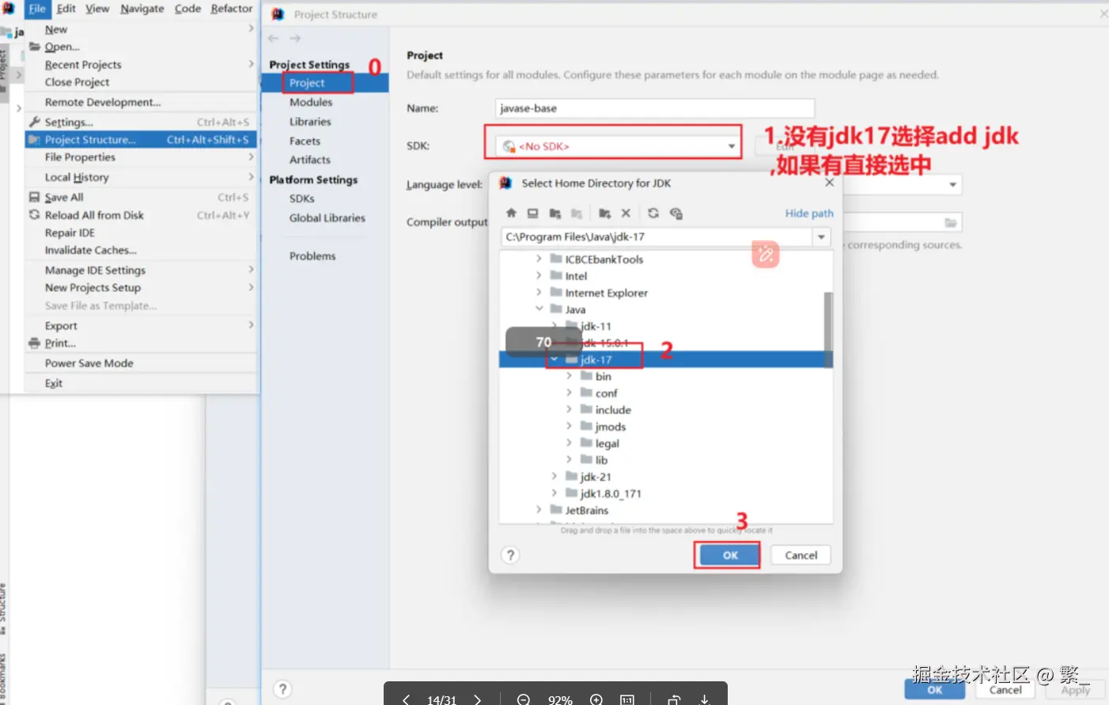
Task: Open the Language level dropdown arrow
Action: point(953,185)
